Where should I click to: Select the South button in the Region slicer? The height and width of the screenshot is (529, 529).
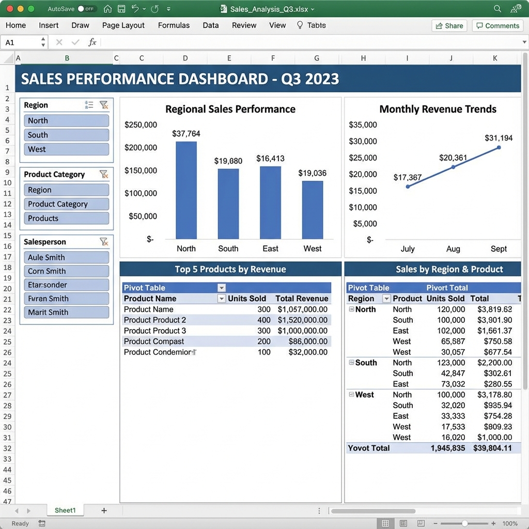pyautogui.click(x=66, y=135)
